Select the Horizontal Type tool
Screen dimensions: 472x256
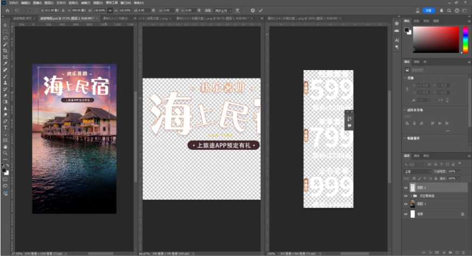pos(5,127)
